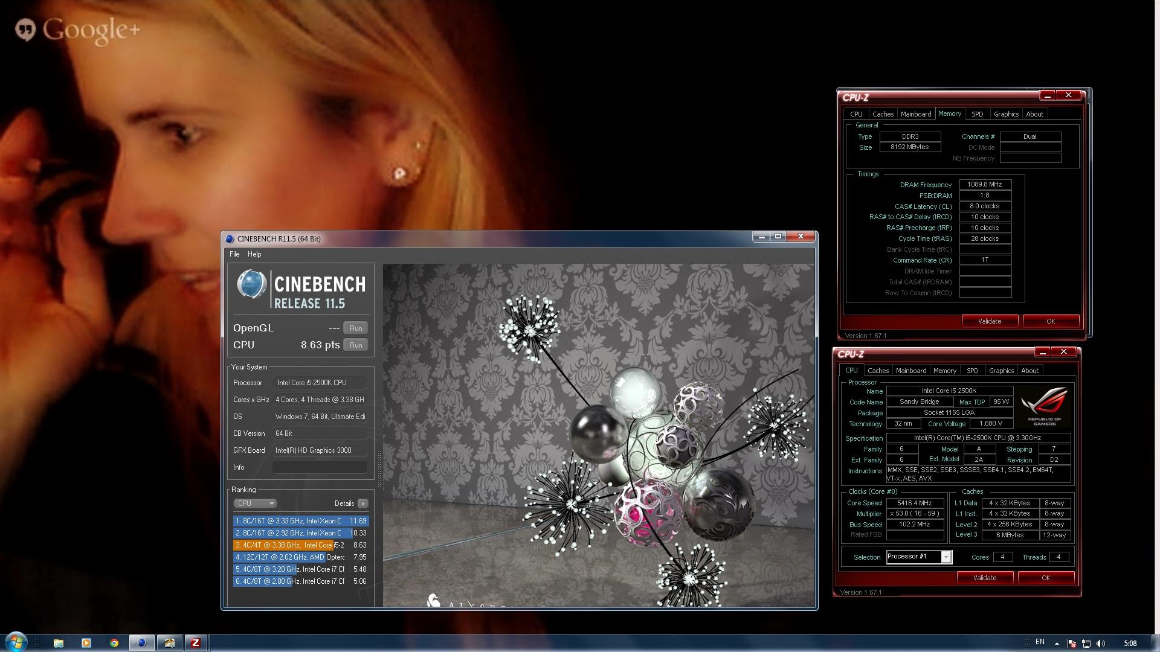Click the Google+ logo on wallpaper
The image size is (1160, 652).
[x=77, y=30]
